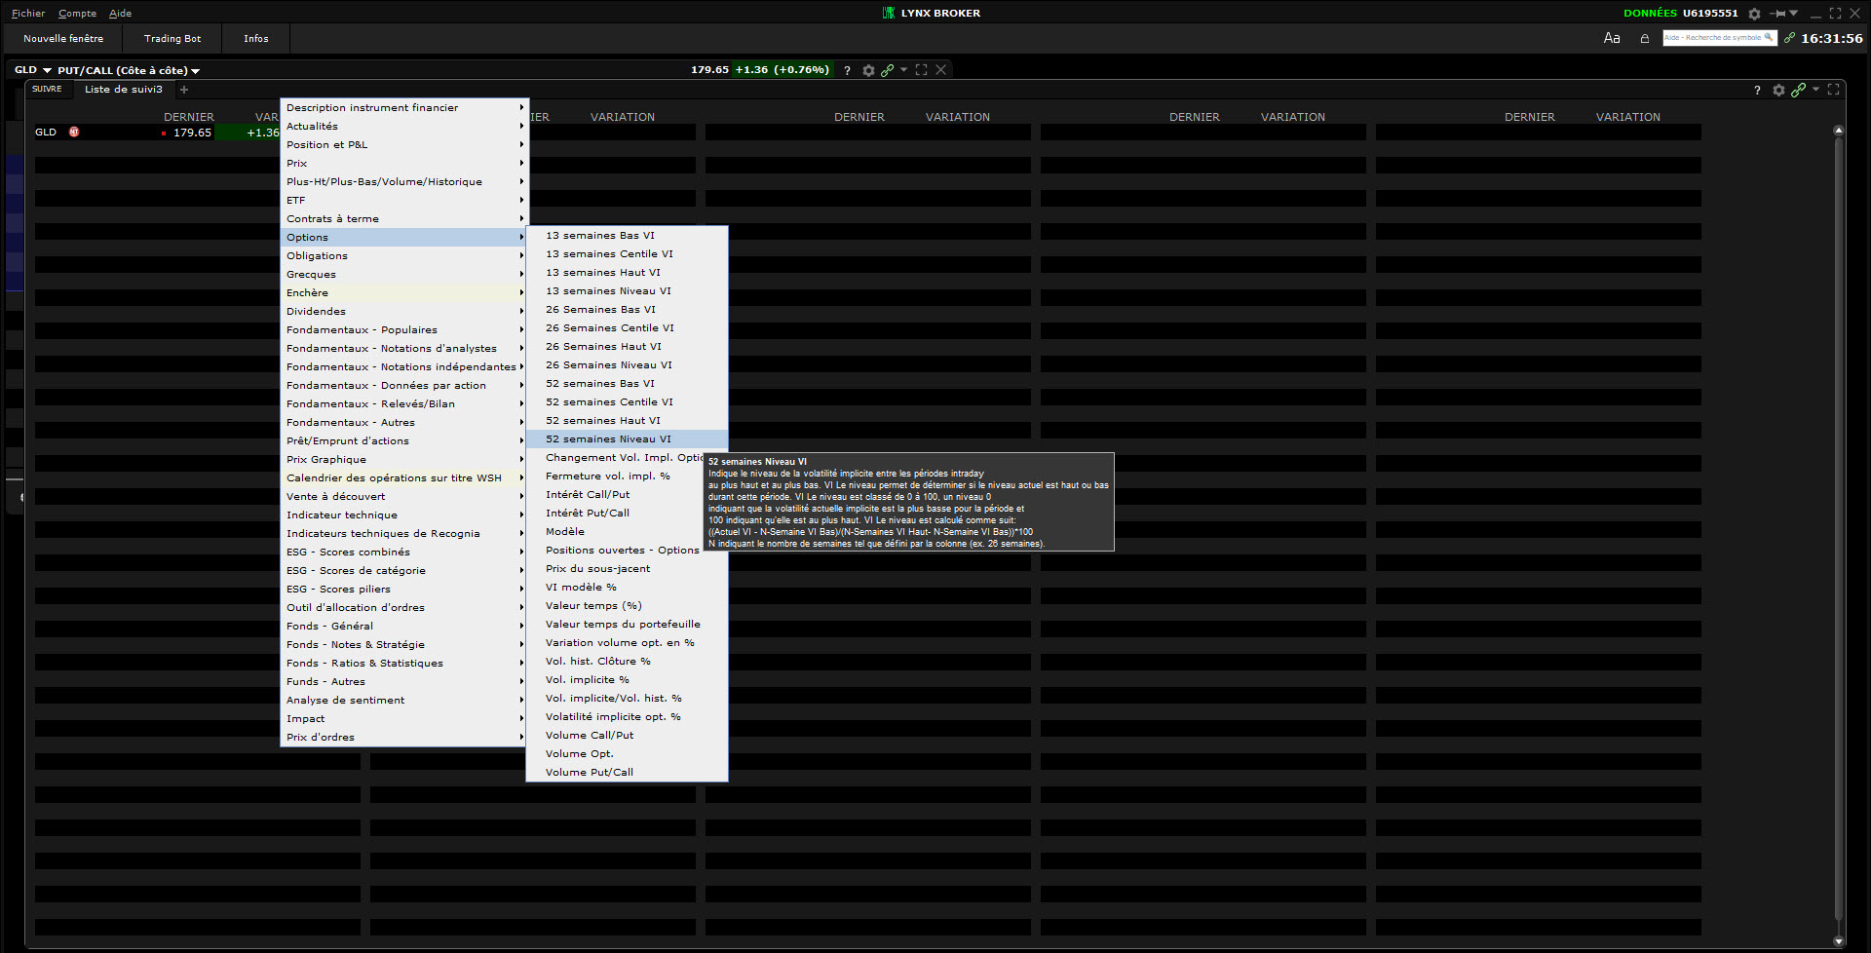Select 13 semaines Bas VI column
This screenshot has width=1871, height=953.
click(x=627, y=236)
